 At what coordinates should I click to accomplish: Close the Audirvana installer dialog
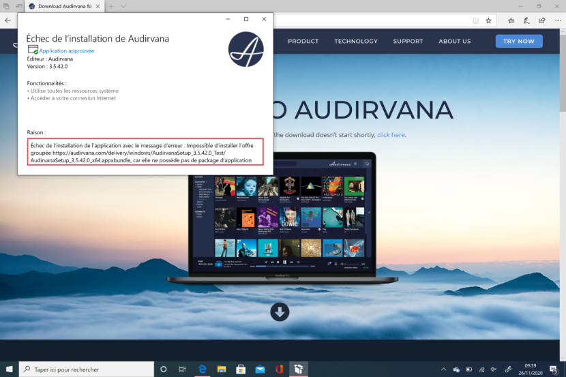pos(264,19)
